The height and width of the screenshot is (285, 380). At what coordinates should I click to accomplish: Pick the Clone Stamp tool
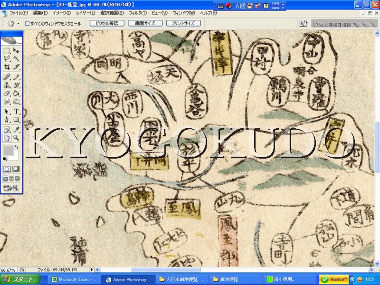click(7, 85)
